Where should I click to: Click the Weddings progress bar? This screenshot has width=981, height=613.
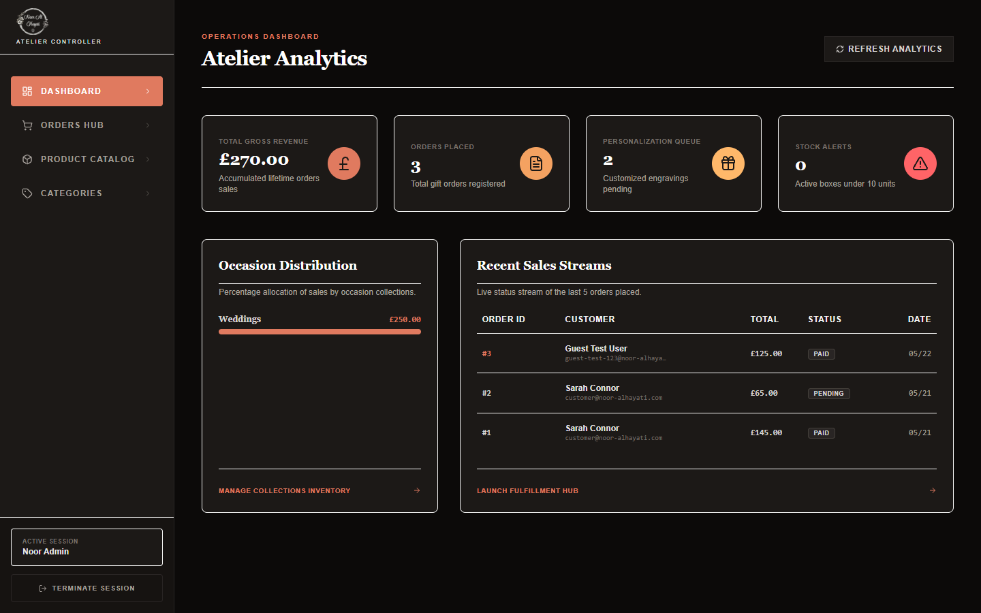tap(320, 332)
